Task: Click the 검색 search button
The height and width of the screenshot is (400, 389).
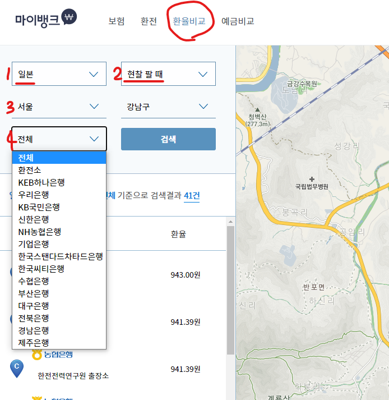Action: 168,139
